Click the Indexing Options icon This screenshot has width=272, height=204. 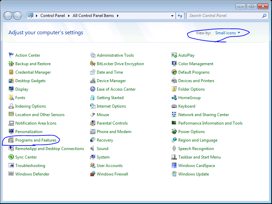[11, 106]
